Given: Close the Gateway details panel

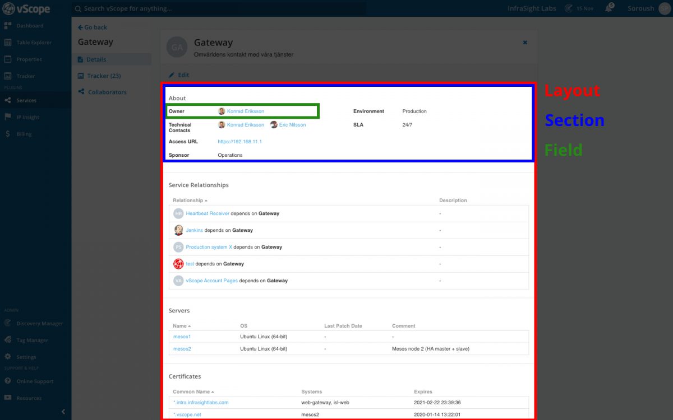Looking at the screenshot, I should pyautogui.click(x=525, y=42).
